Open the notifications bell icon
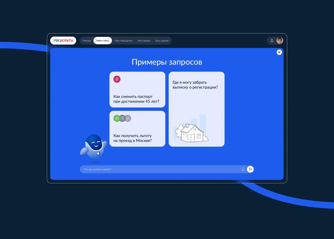The height and width of the screenshot is (239, 334). click(x=272, y=40)
